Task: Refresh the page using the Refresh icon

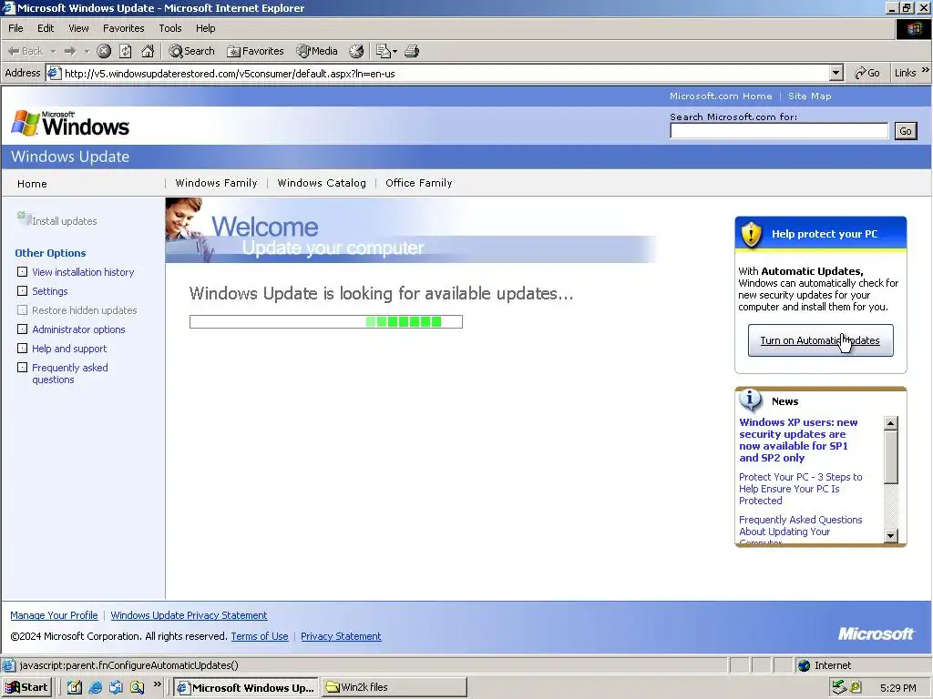Action: pos(126,51)
